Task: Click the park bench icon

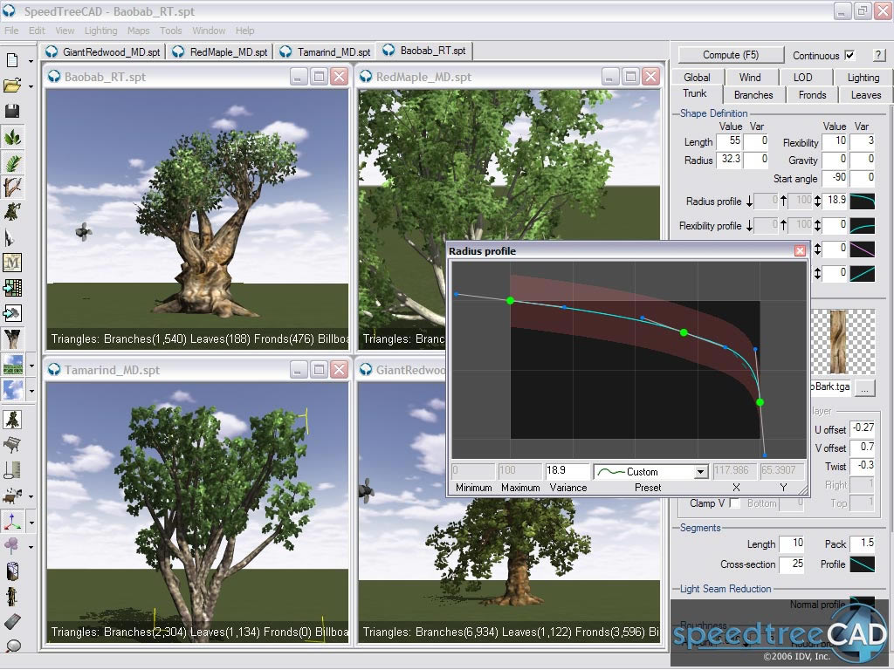Action: click(12, 445)
